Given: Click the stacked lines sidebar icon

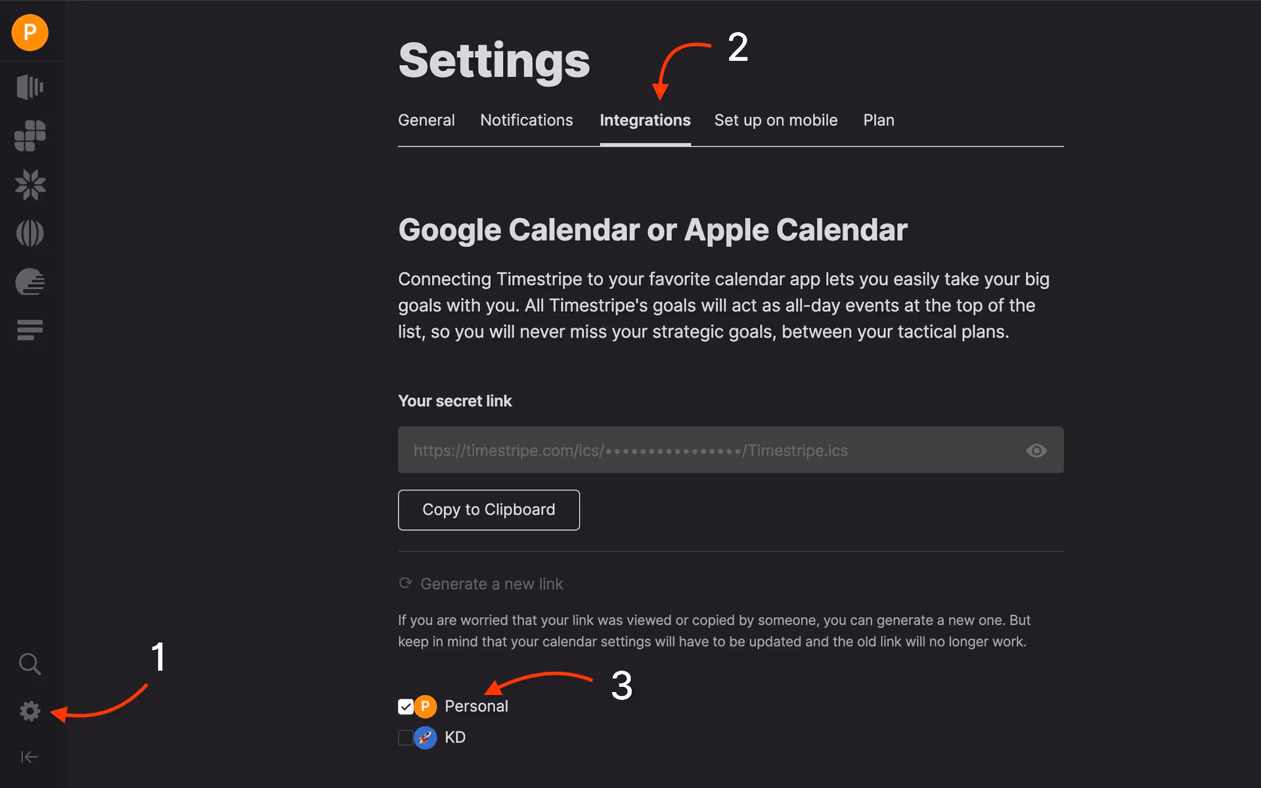Looking at the screenshot, I should [x=30, y=330].
